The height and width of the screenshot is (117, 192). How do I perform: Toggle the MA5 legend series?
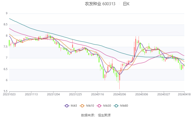click(70, 106)
